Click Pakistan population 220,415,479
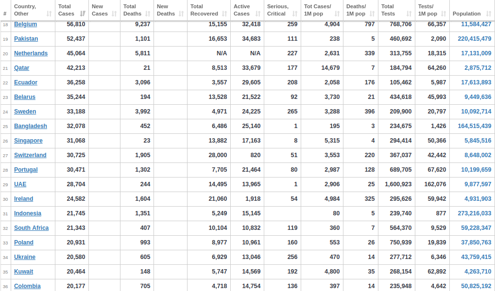Viewport: 495px width, 291px height. click(x=475, y=39)
